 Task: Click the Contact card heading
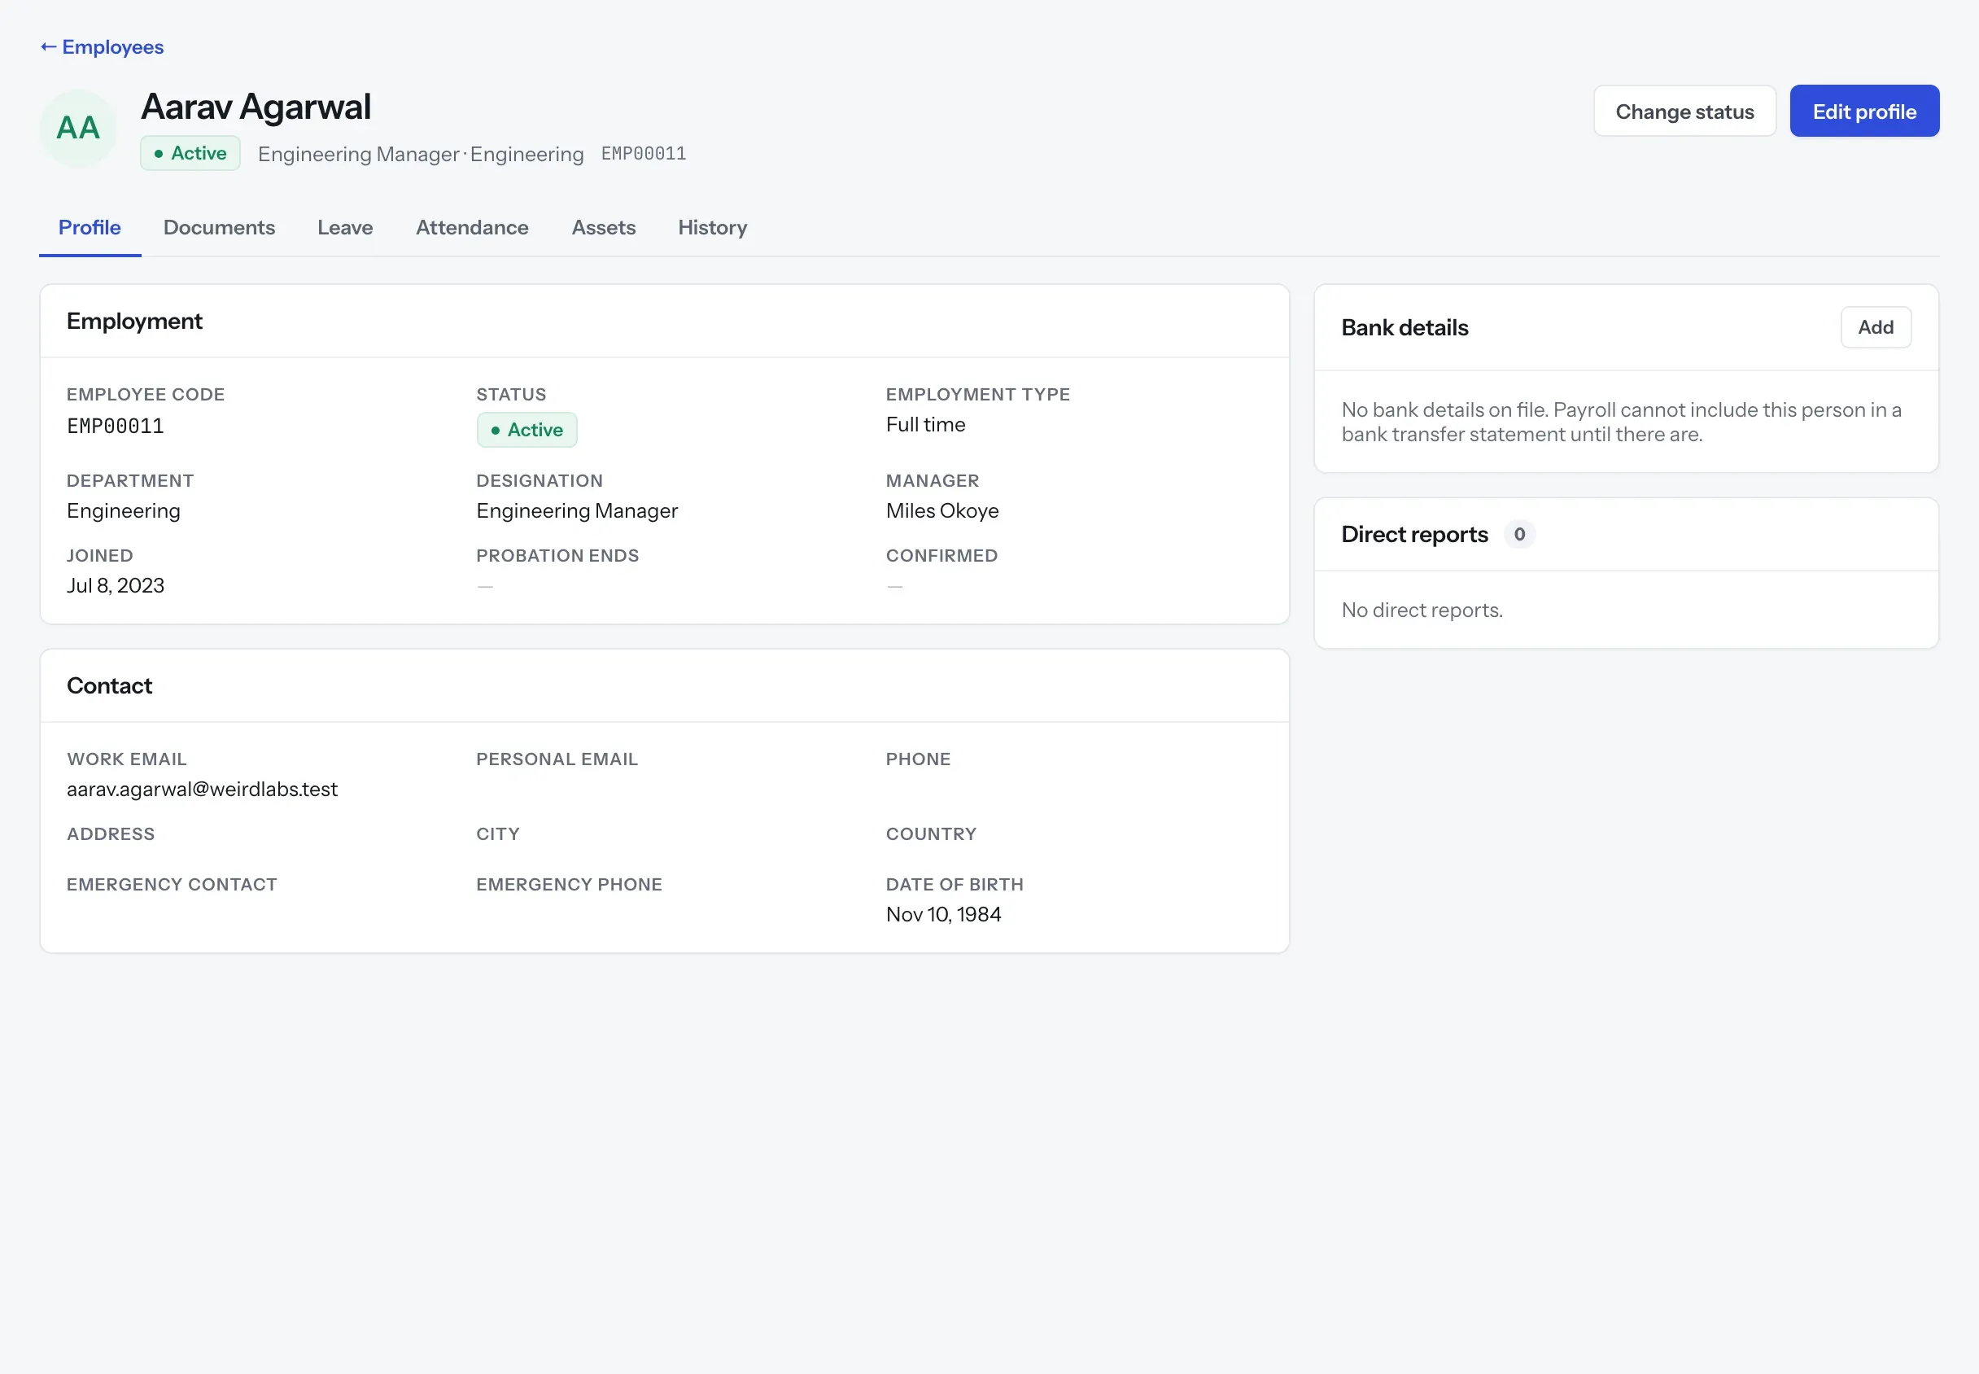pos(109,686)
